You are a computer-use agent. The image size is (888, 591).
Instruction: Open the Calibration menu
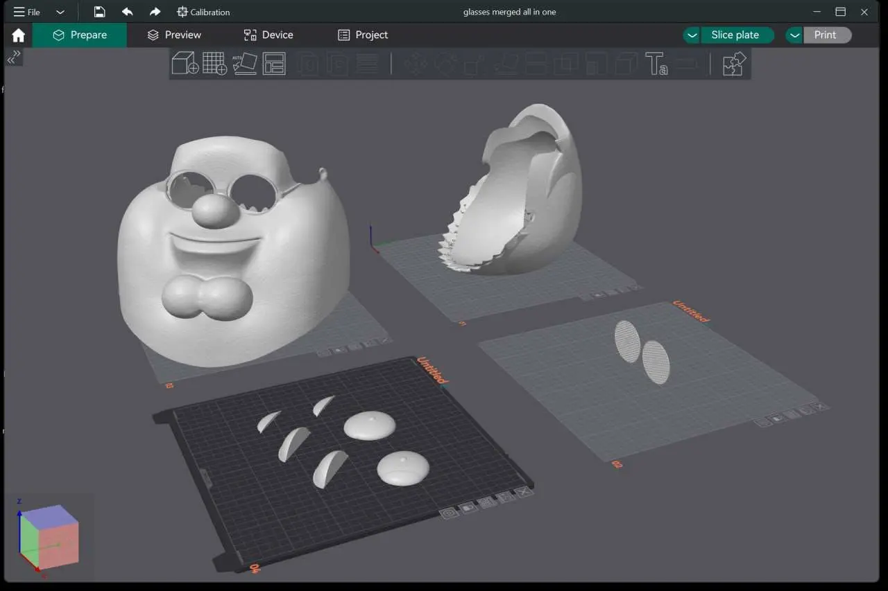click(x=203, y=12)
